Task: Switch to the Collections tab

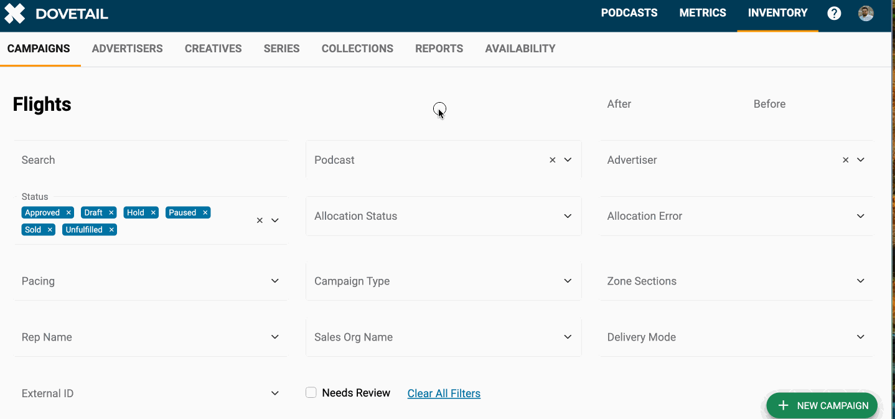Action: [357, 49]
